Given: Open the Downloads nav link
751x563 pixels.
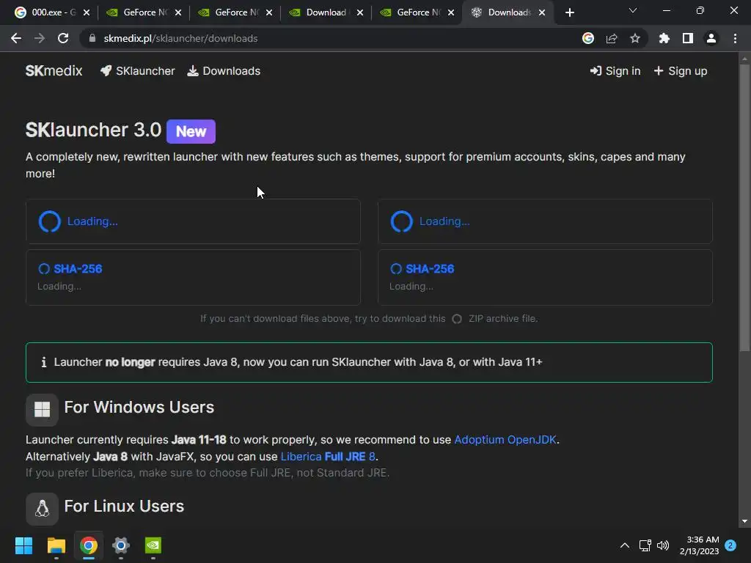Looking at the screenshot, I should pos(224,71).
